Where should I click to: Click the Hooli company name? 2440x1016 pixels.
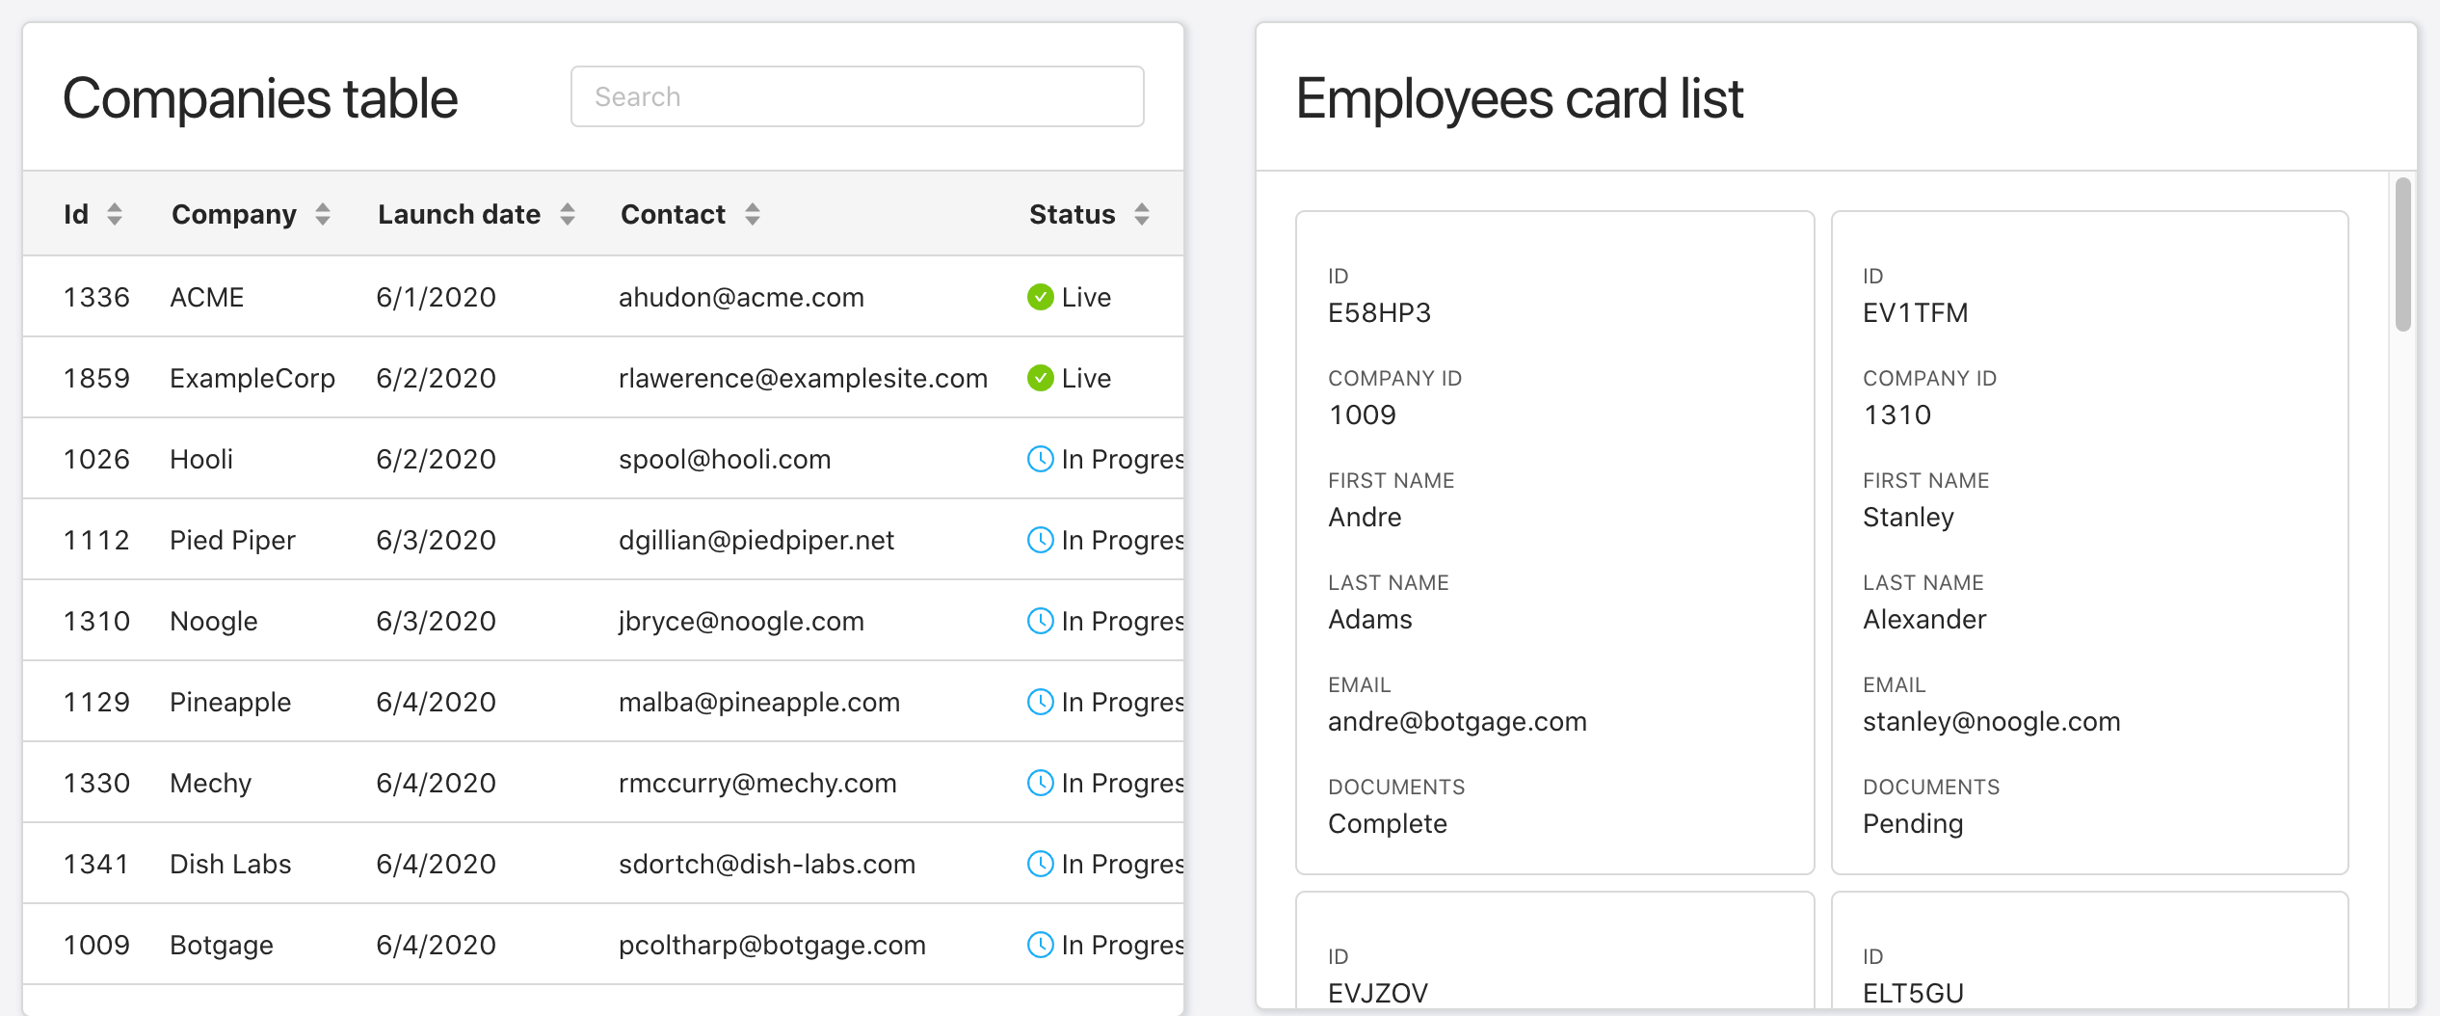pyautogui.click(x=201, y=459)
